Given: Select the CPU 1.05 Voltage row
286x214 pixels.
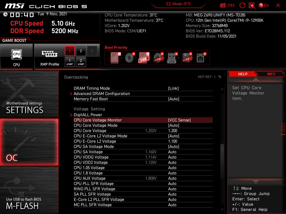Looking at the screenshot, I should (x=143, y=168).
